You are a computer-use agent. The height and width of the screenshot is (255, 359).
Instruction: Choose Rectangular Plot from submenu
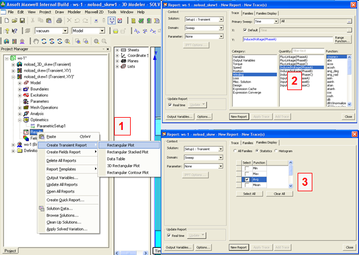pyautogui.click(x=129, y=145)
